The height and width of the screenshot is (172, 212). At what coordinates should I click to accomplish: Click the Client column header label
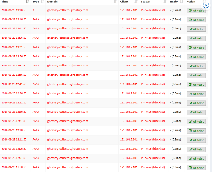coord(124,2)
